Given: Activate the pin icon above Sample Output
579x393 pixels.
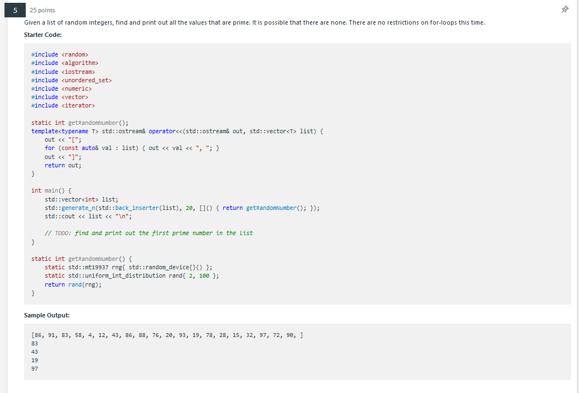Looking at the screenshot, I should pos(564,10).
